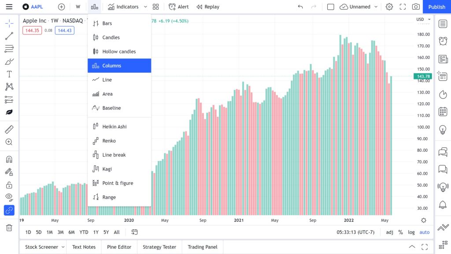451x254 pixels.
Task: Open the USD currency dropdown
Action: tap(423, 19)
